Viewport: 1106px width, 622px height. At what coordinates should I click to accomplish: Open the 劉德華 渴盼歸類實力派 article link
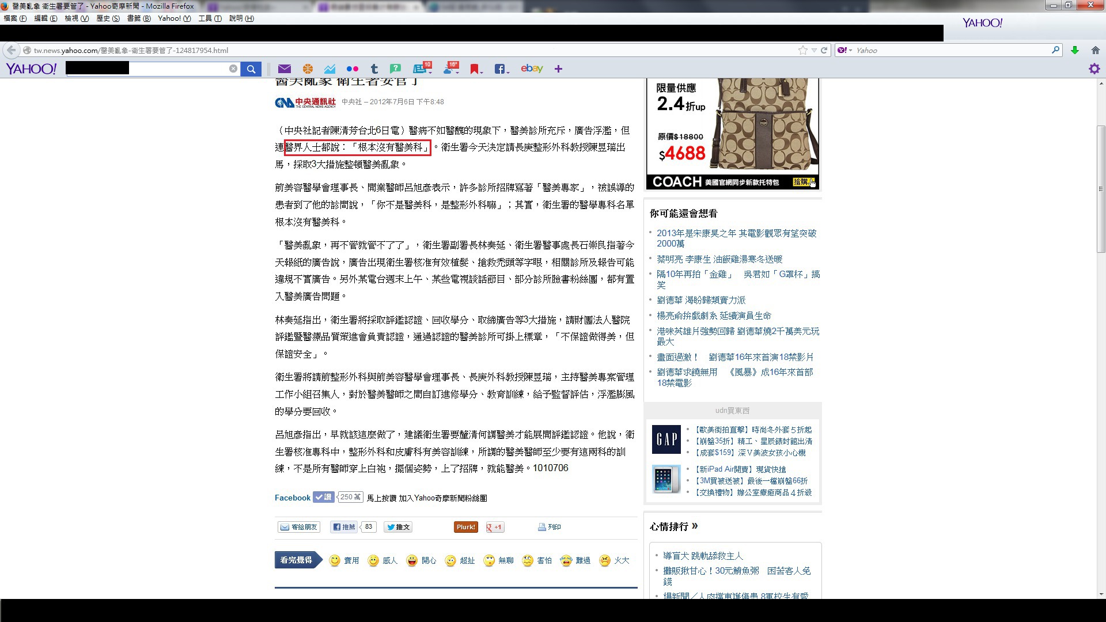(x=700, y=300)
